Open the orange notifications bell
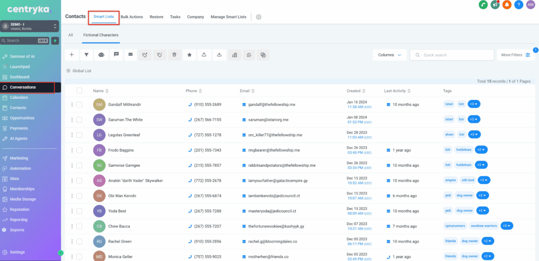 coord(507,5)
